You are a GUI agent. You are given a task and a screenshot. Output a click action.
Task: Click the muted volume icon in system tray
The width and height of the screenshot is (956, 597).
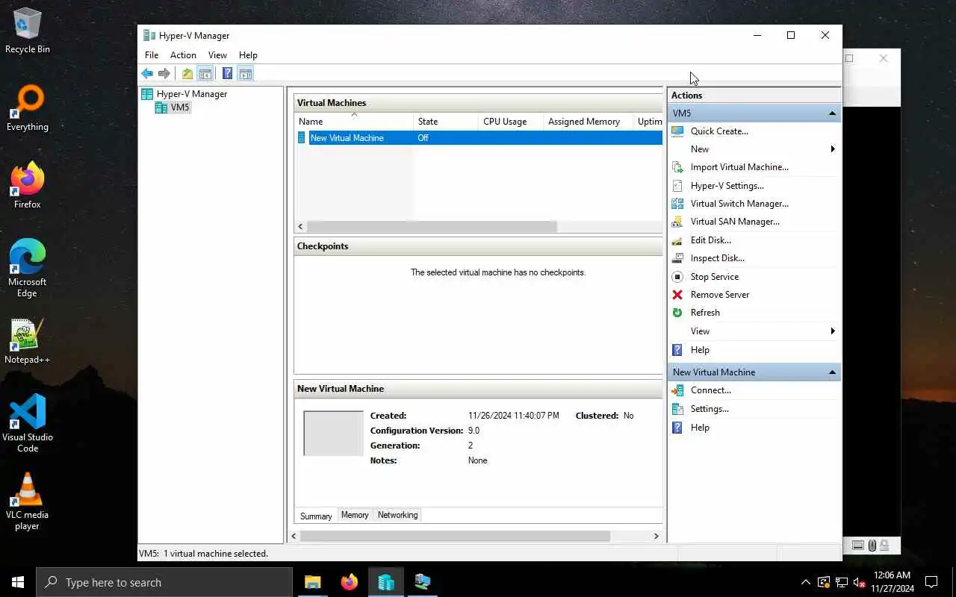coord(858,582)
